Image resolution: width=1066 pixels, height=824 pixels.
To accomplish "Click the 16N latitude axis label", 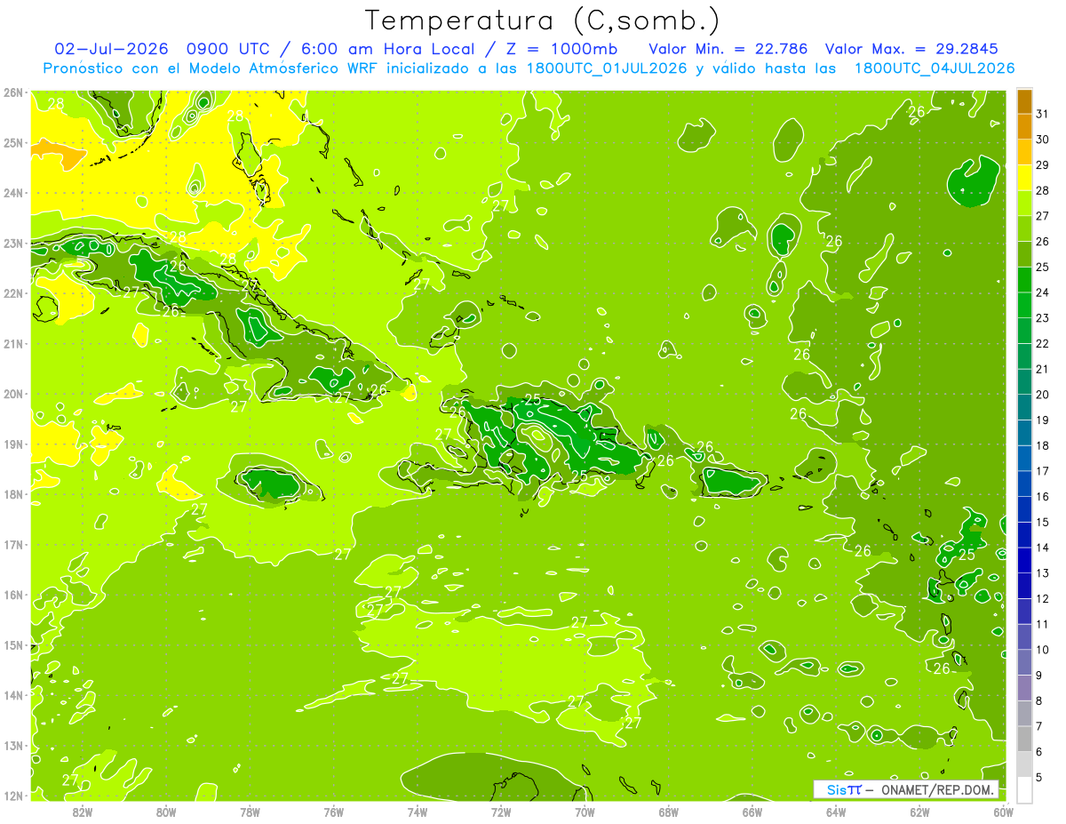I will pyautogui.click(x=12, y=595).
